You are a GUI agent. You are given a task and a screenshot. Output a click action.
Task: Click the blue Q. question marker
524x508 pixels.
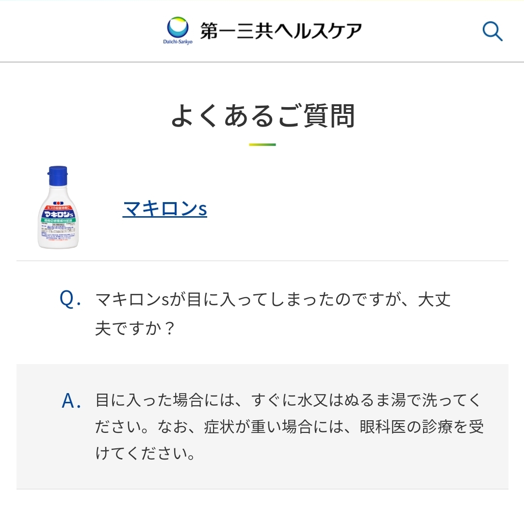point(70,300)
